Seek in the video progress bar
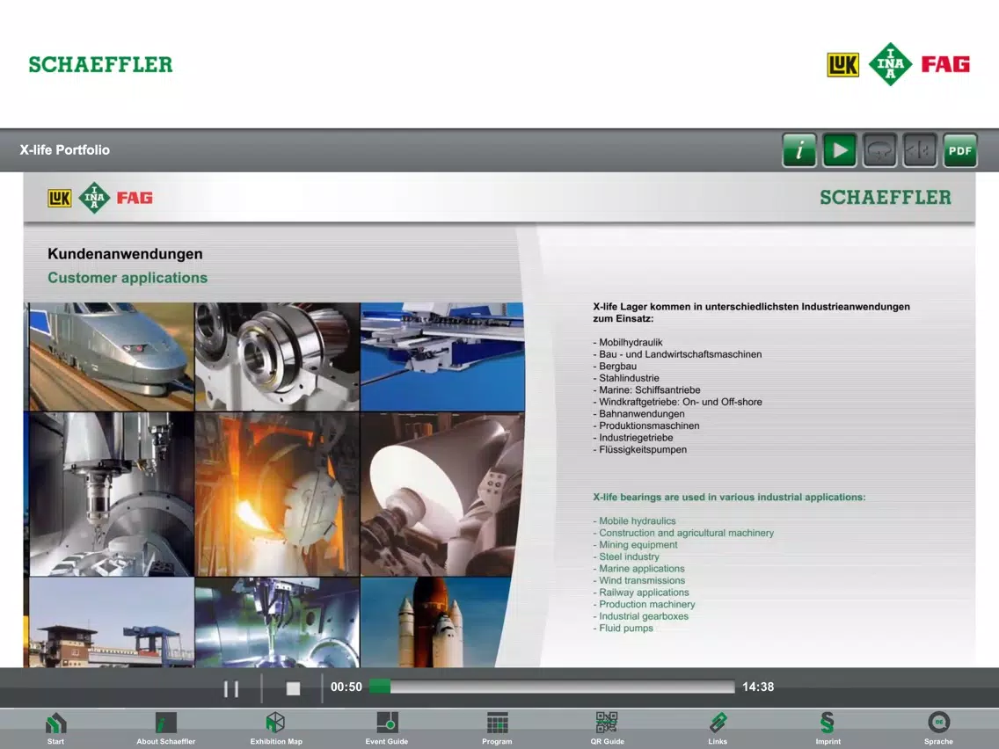 [x=551, y=687]
